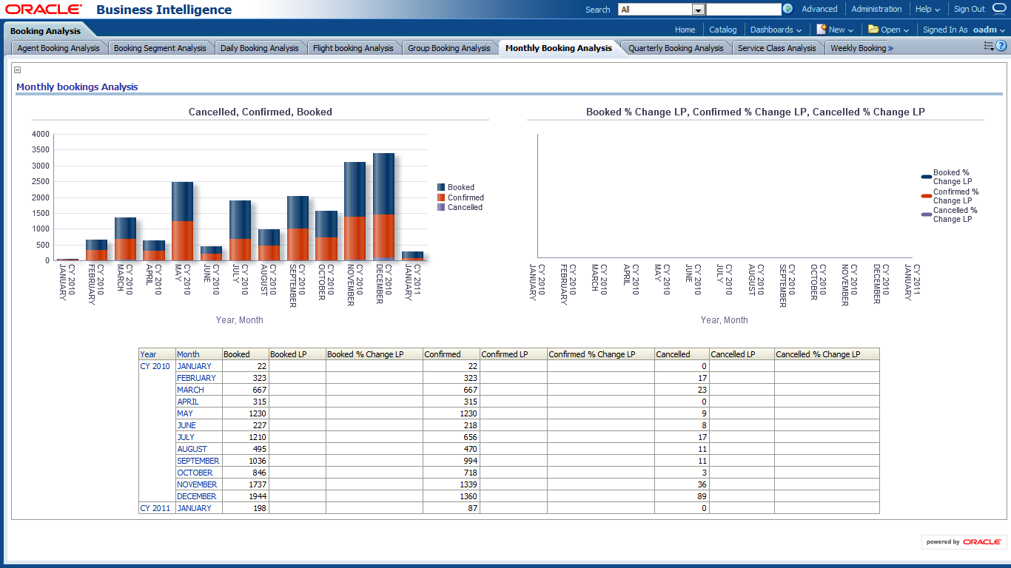Screen dimensions: 1011x568
Task: Click the Open folder icon
Action: click(x=873, y=30)
